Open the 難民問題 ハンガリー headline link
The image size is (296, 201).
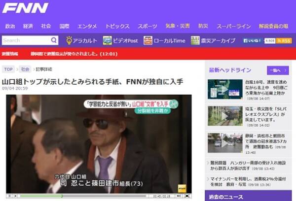(x=248, y=166)
